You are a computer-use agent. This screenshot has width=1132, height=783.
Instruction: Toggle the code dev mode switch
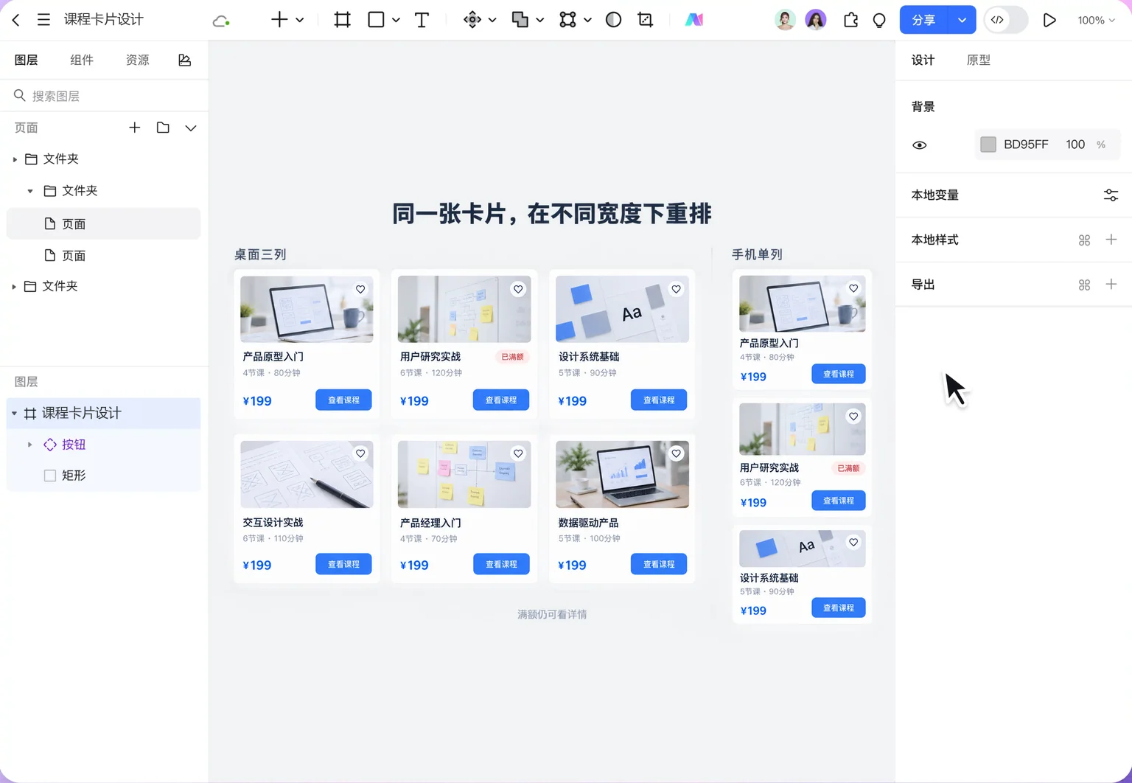pos(1005,20)
